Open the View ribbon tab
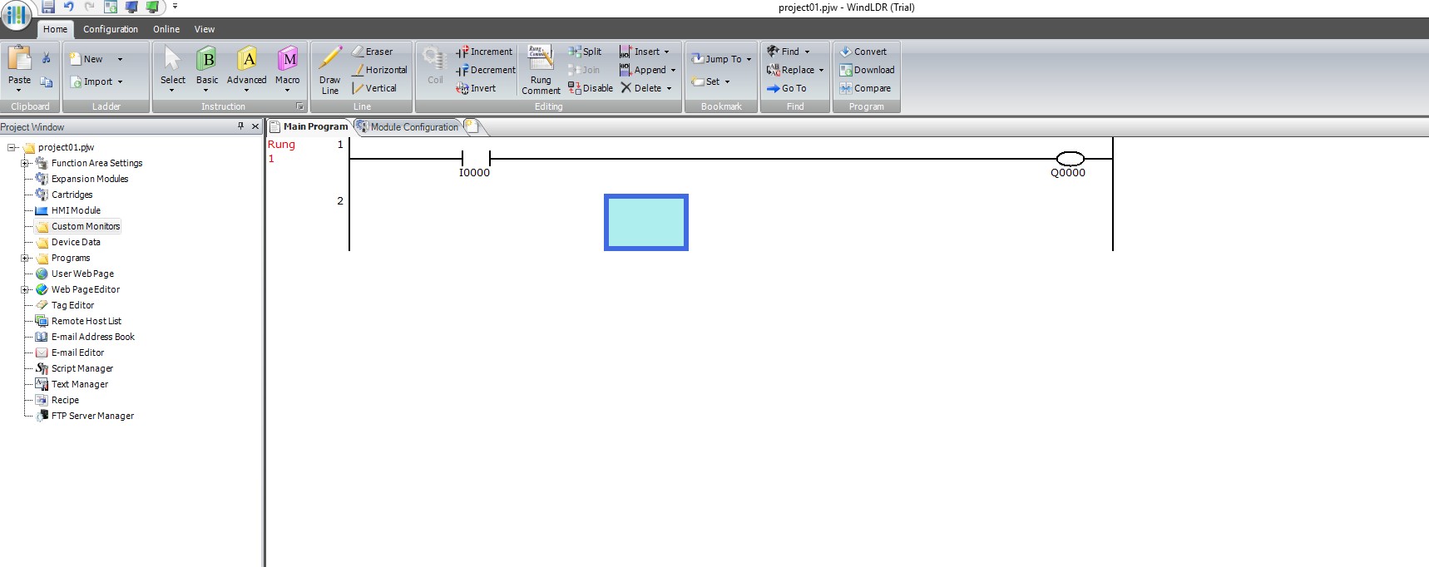The width and height of the screenshot is (1429, 567). tap(205, 29)
